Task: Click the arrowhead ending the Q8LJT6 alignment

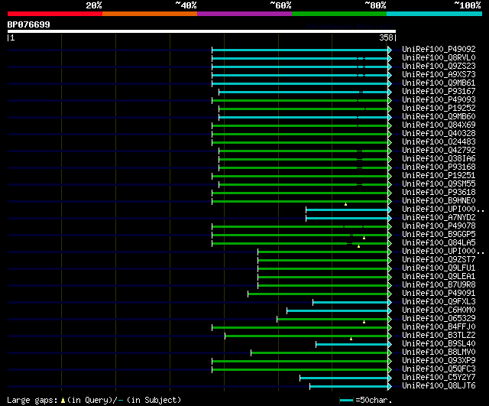Action: coord(390,387)
